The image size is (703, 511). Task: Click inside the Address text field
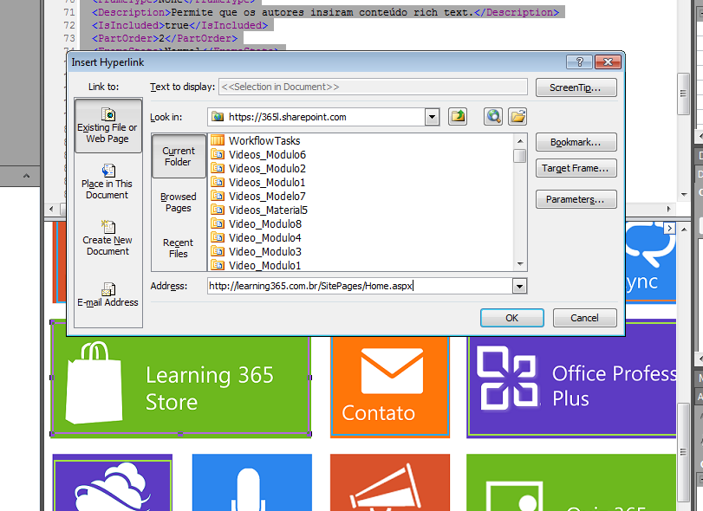pos(359,286)
